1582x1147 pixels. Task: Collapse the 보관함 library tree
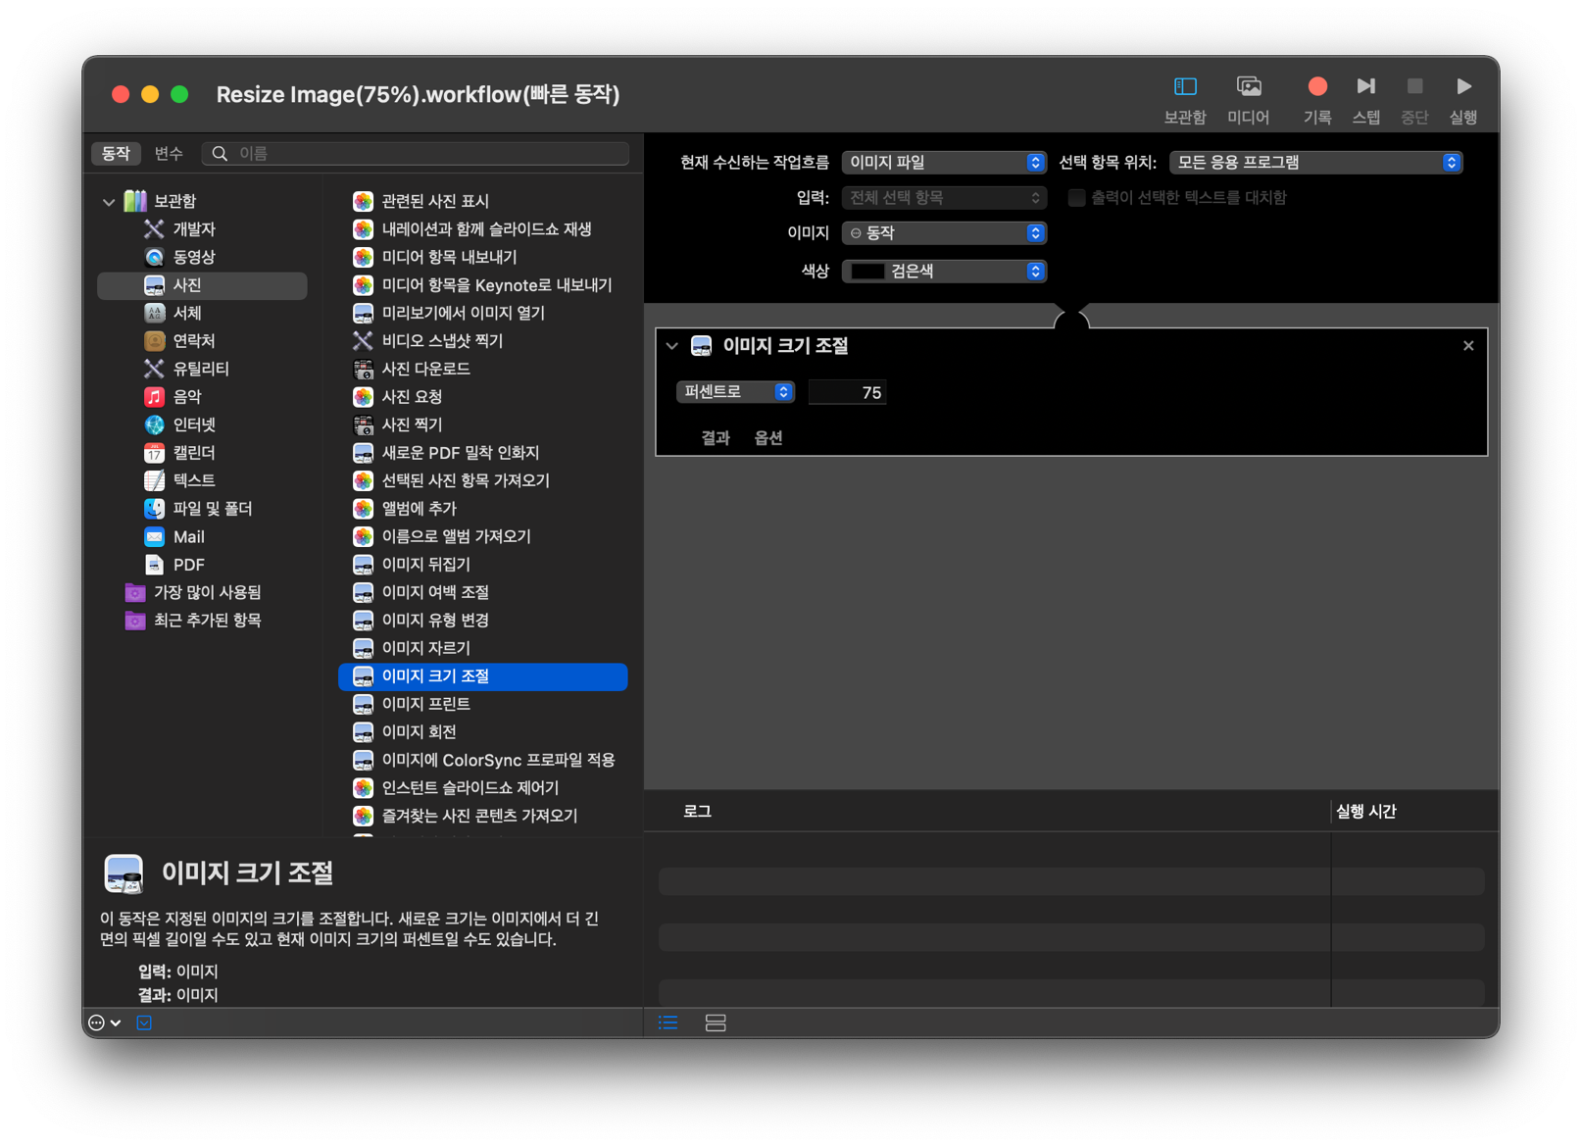(x=109, y=202)
